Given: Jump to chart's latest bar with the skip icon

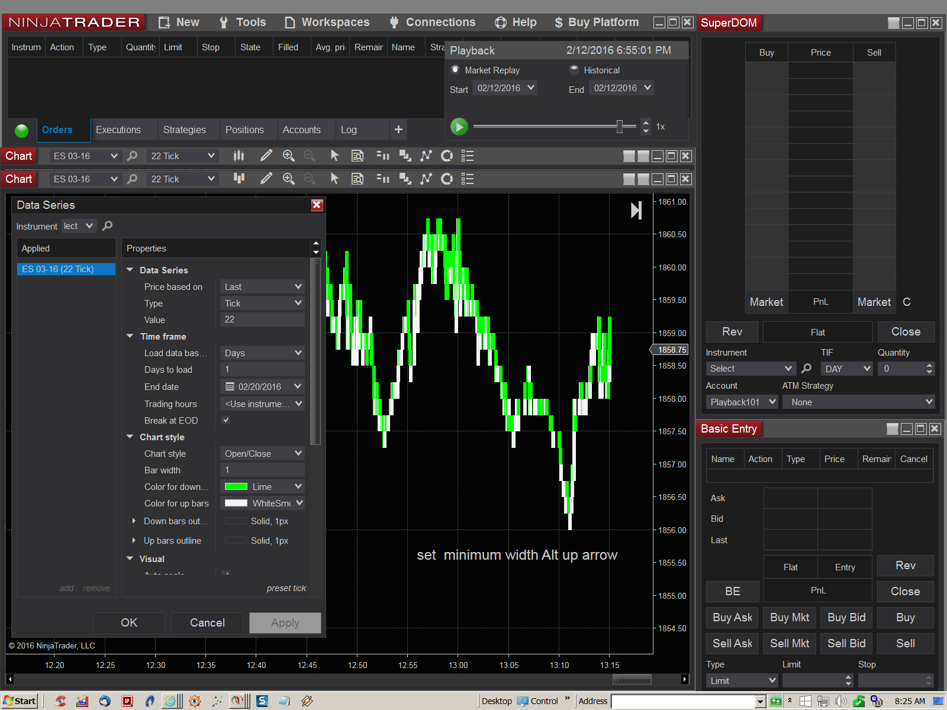Looking at the screenshot, I should pyautogui.click(x=636, y=210).
